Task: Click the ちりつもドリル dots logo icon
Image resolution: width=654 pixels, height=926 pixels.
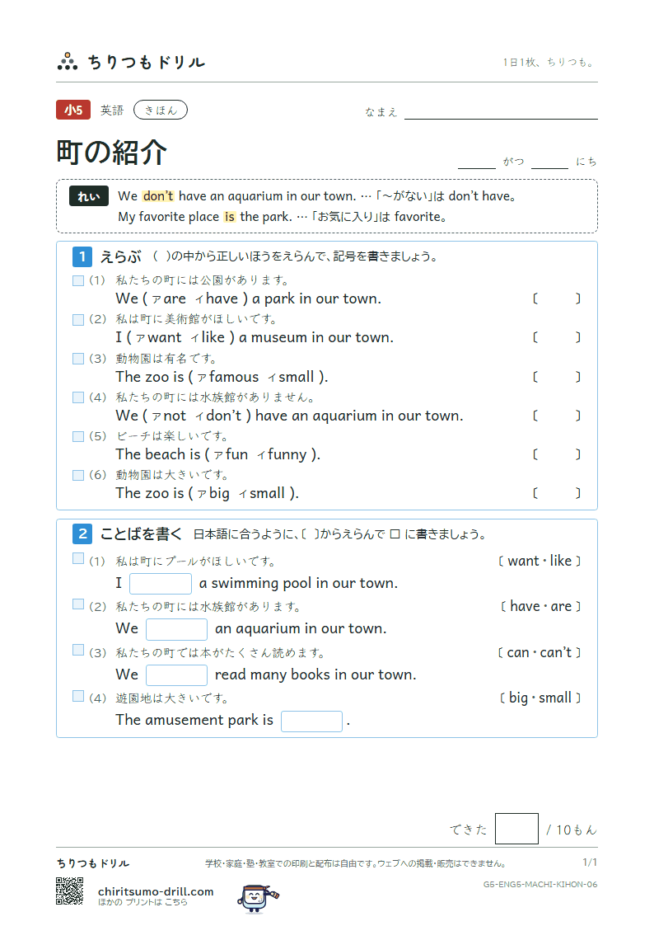Action: (x=68, y=61)
